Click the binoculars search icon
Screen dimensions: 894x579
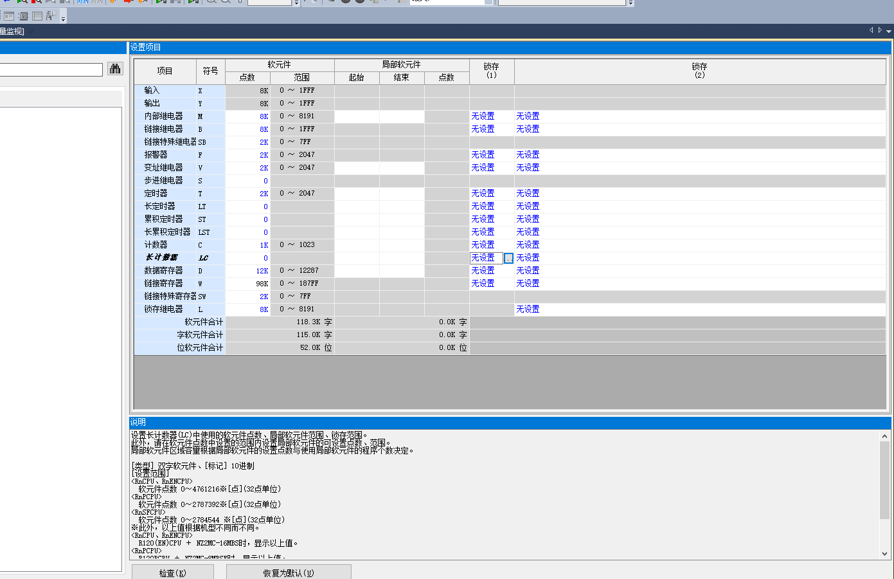(115, 69)
